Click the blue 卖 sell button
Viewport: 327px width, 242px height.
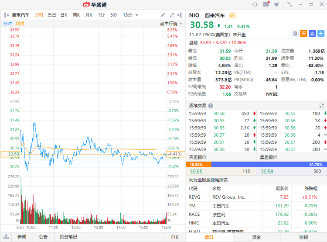coord(312,34)
